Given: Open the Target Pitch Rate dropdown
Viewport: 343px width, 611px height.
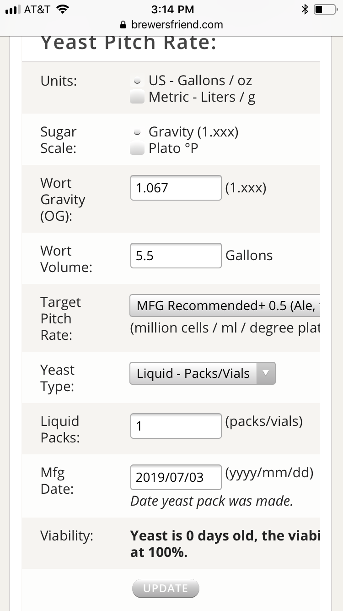Looking at the screenshot, I should click(225, 306).
